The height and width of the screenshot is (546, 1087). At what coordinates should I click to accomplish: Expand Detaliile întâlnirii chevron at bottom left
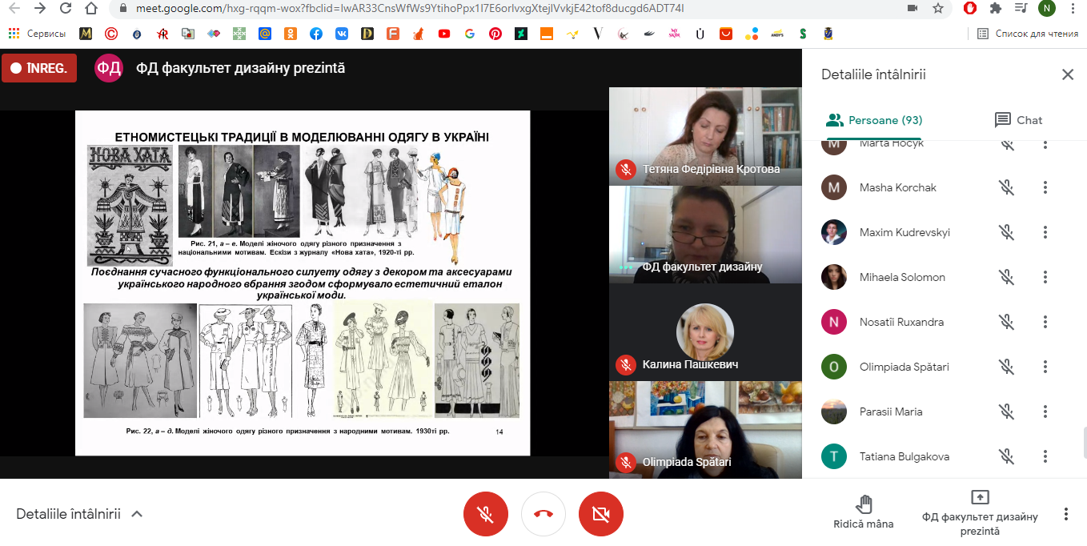(x=137, y=514)
